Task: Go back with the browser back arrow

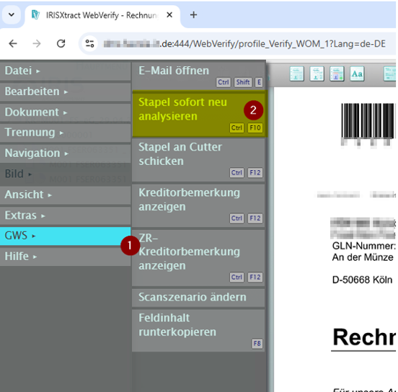Action: click(13, 44)
